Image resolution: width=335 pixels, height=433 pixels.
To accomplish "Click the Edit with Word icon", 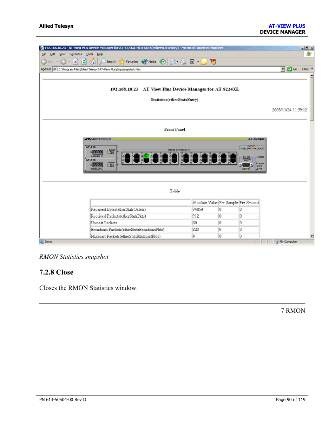I will pyautogui.click(x=192, y=62).
